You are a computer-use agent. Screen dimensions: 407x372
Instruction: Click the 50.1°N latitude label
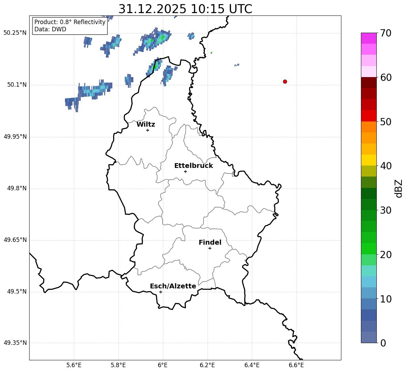click(17, 85)
